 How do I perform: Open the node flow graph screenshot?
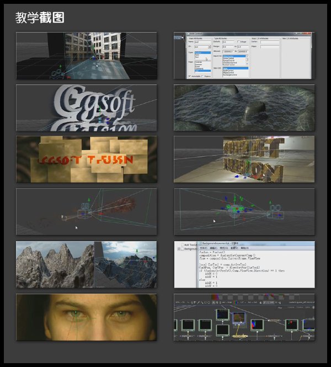tap(244, 317)
